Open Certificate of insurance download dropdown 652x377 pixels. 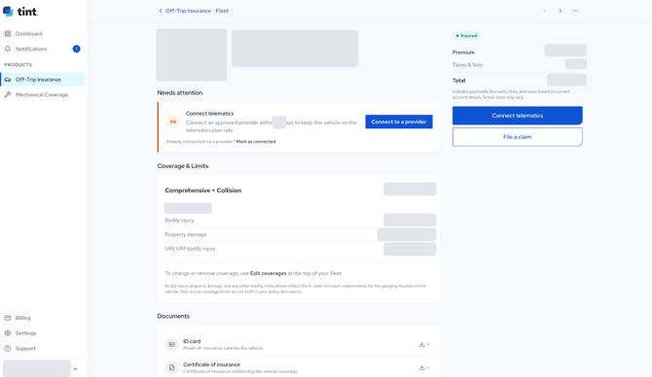pos(424,367)
